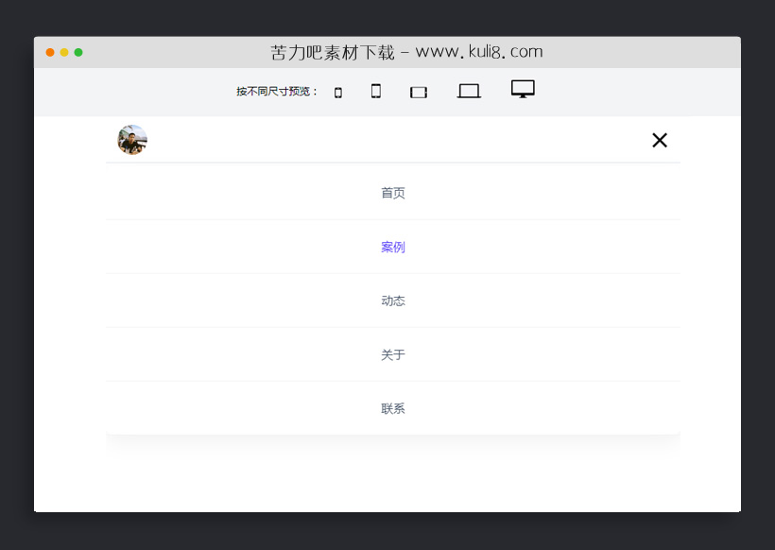Image resolution: width=775 pixels, height=550 pixels.
Task: Switch to laptop preview size
Action: pyautogui.click(x=469, y=92)
